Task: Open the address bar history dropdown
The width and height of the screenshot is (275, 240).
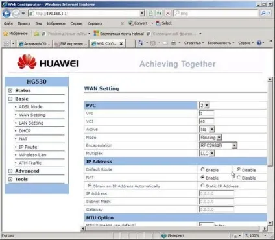Action: tap(142, 14)
